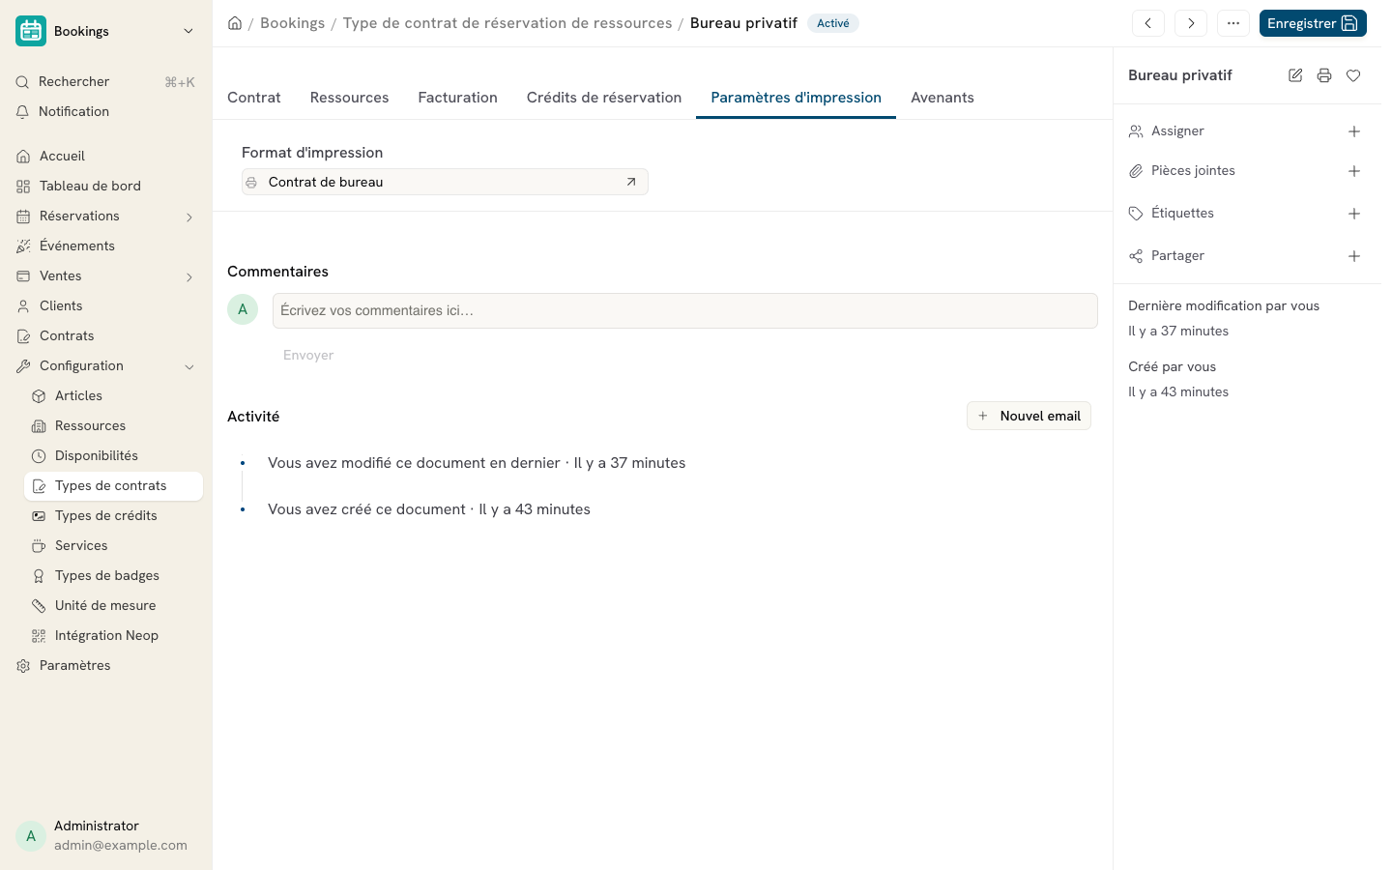Viewport: 1392px width, 870px height.
Task: Open linked Contrat de bureau arrow icon
Action: click(631, 182)
